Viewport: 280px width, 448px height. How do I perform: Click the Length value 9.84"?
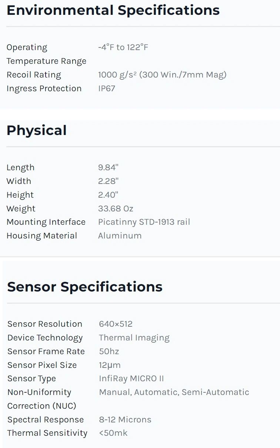tap(108, 167)
